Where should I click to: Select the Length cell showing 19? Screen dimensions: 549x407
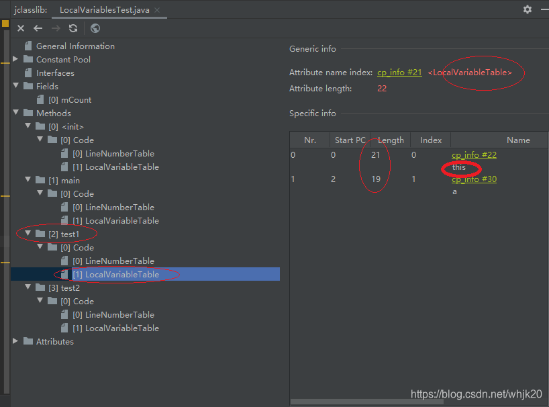point(376,179)
